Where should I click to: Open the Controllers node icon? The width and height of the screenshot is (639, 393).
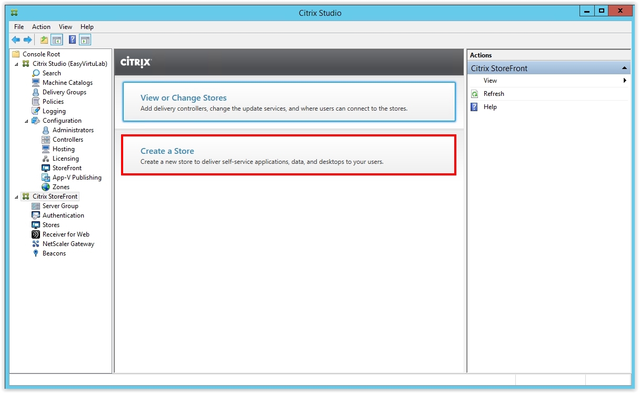coord(46,140)
